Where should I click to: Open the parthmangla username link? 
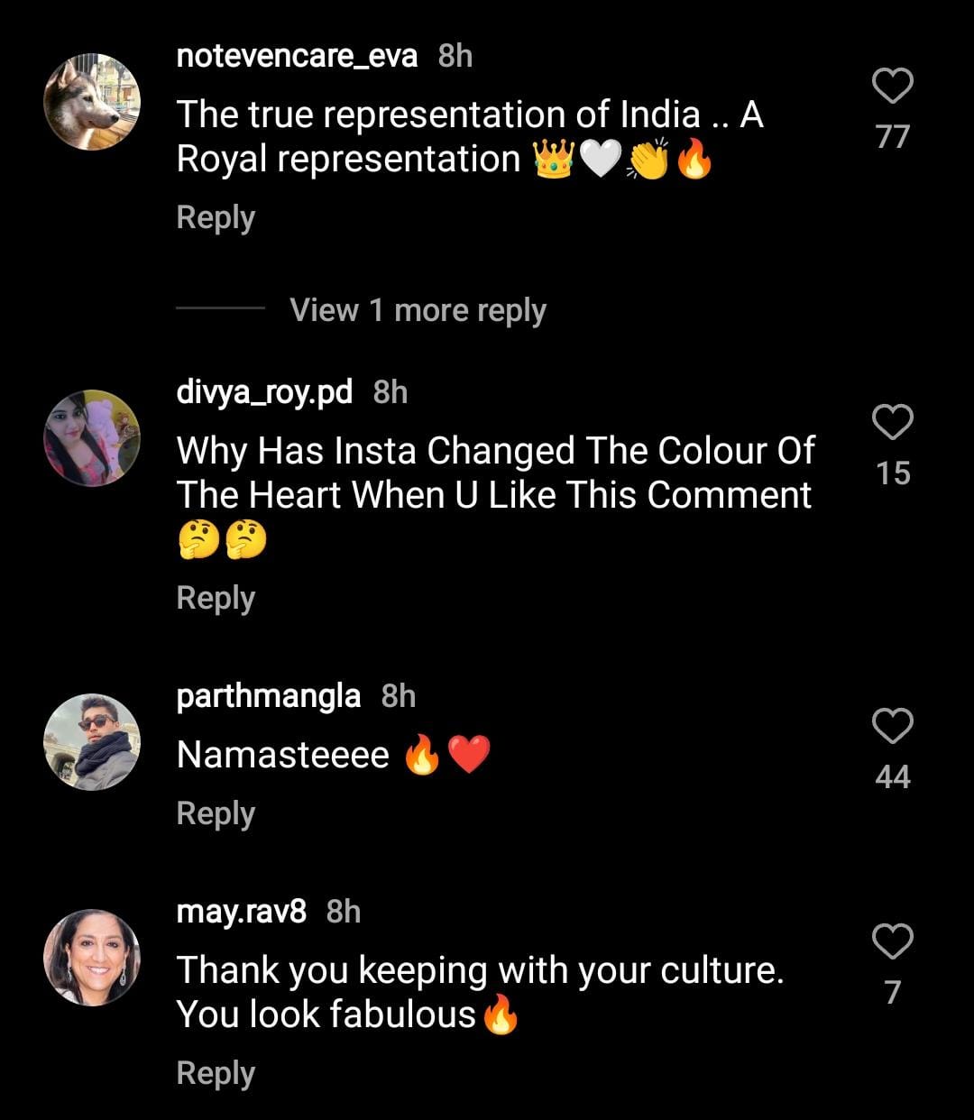pos(269,696)
